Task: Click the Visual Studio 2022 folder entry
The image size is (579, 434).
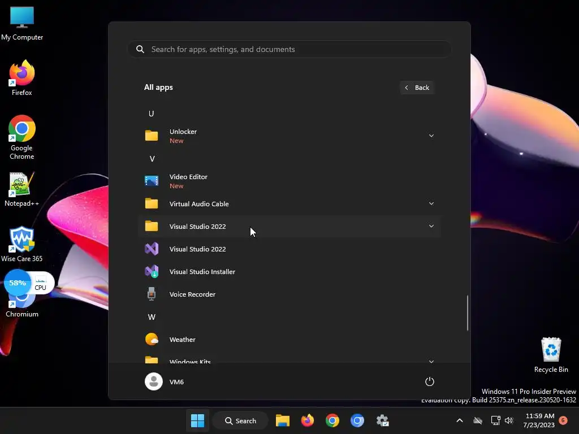Action: tap(289, 226)
